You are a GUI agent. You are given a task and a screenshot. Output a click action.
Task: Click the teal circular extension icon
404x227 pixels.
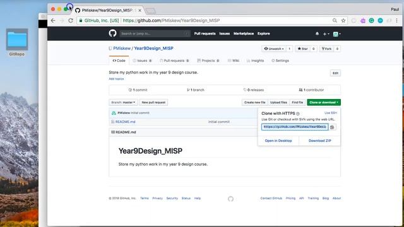380,21
